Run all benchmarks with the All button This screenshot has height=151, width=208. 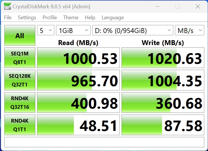[20, 36]
